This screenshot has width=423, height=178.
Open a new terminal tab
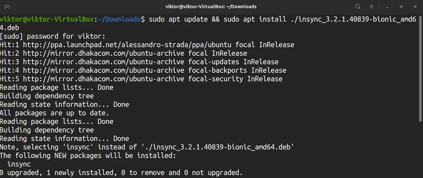point(7,7)
